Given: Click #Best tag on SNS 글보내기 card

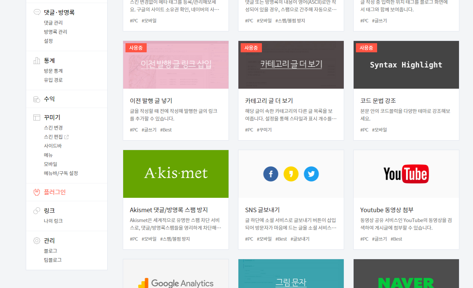Looking at the screenshot, I should pyautogui.click(x=281, y=239).
